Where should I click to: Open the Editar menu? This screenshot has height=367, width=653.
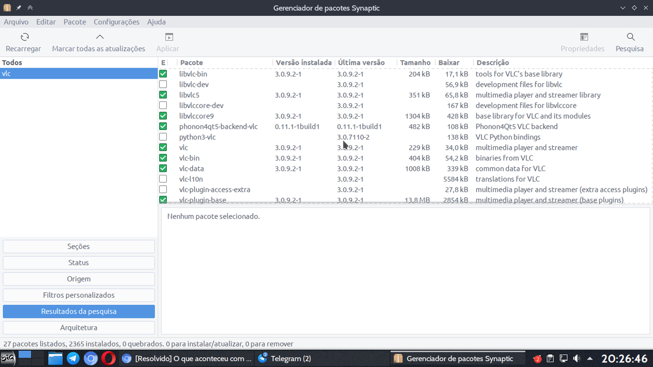click(46, 22)
